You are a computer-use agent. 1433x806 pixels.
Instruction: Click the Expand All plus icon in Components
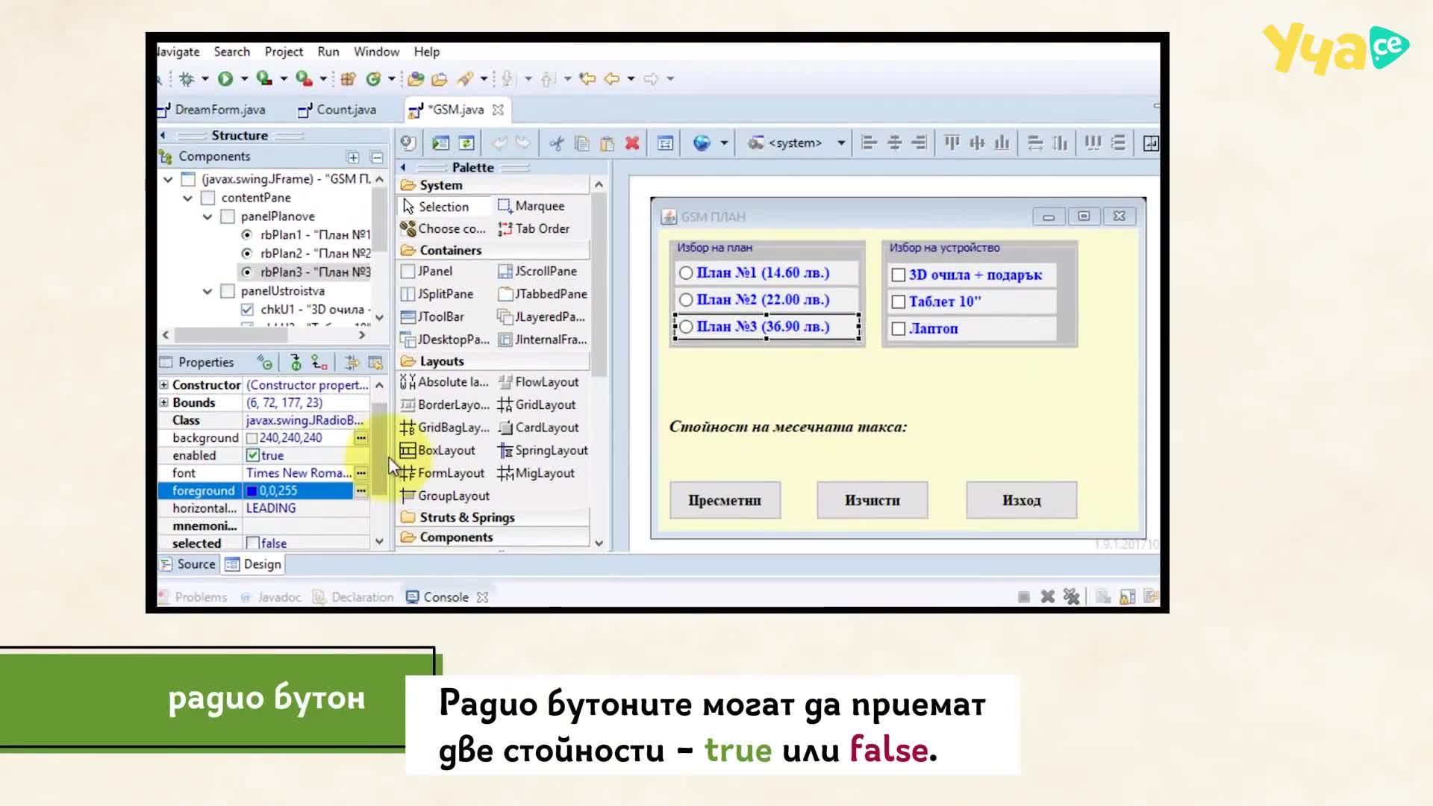point(353,157)
